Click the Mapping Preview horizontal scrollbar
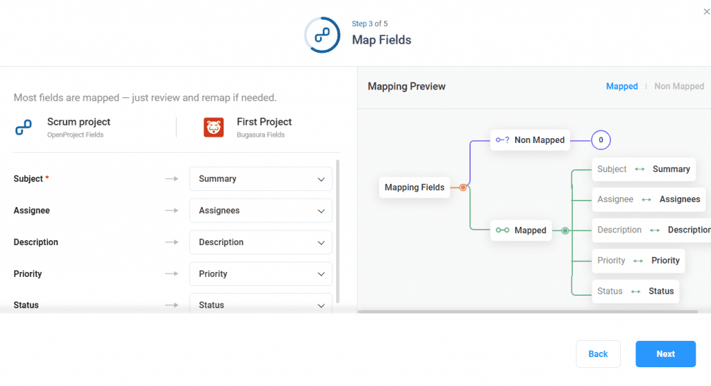This screenshot has width=711, height=386. pyautogui.click(x=528, y=312)
